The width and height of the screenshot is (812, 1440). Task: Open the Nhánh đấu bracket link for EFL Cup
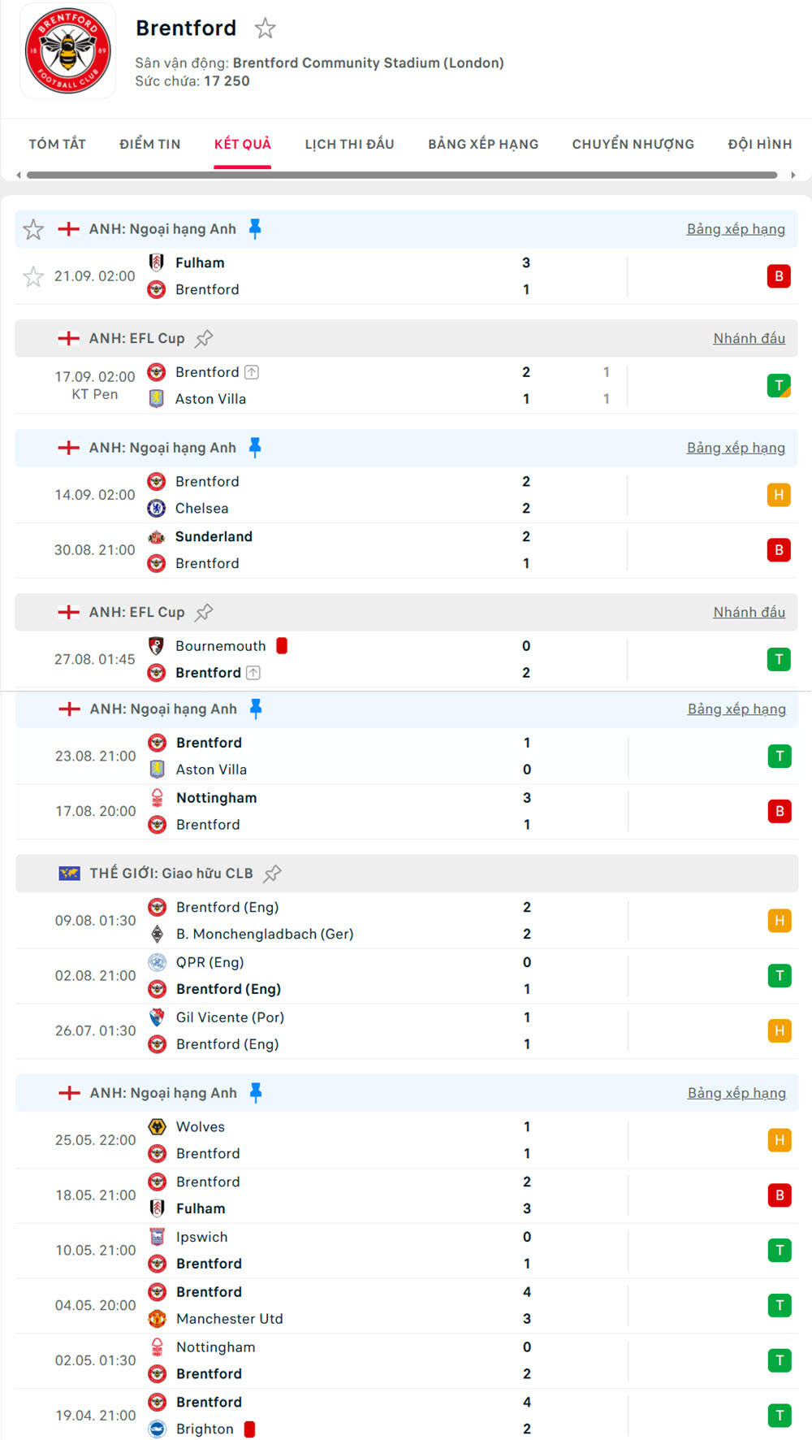coord(749,338)
